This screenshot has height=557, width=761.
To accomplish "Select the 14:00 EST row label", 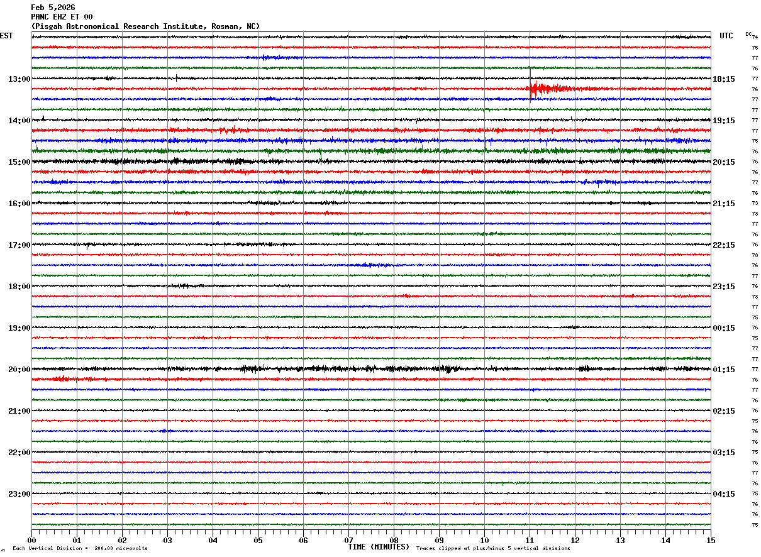I will (x=19, y=121).
